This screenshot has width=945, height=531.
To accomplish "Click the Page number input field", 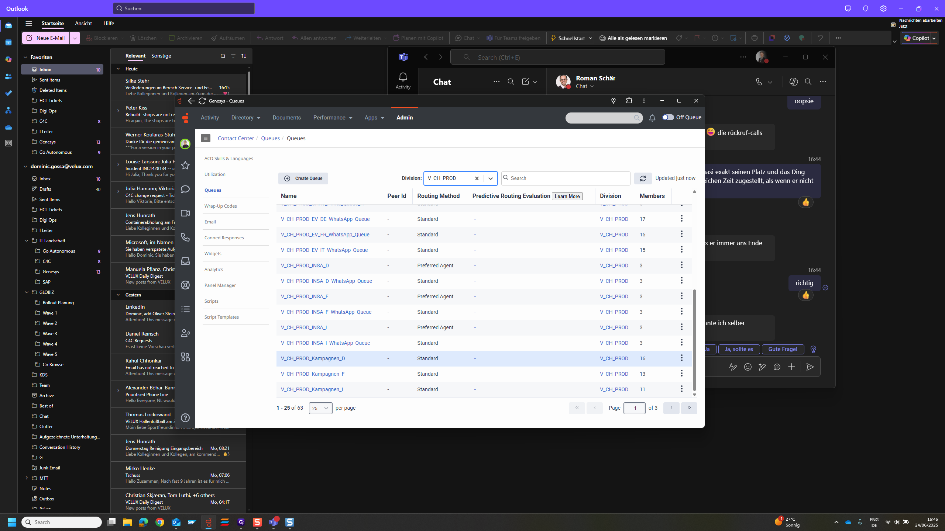I will tap(635, 408).
